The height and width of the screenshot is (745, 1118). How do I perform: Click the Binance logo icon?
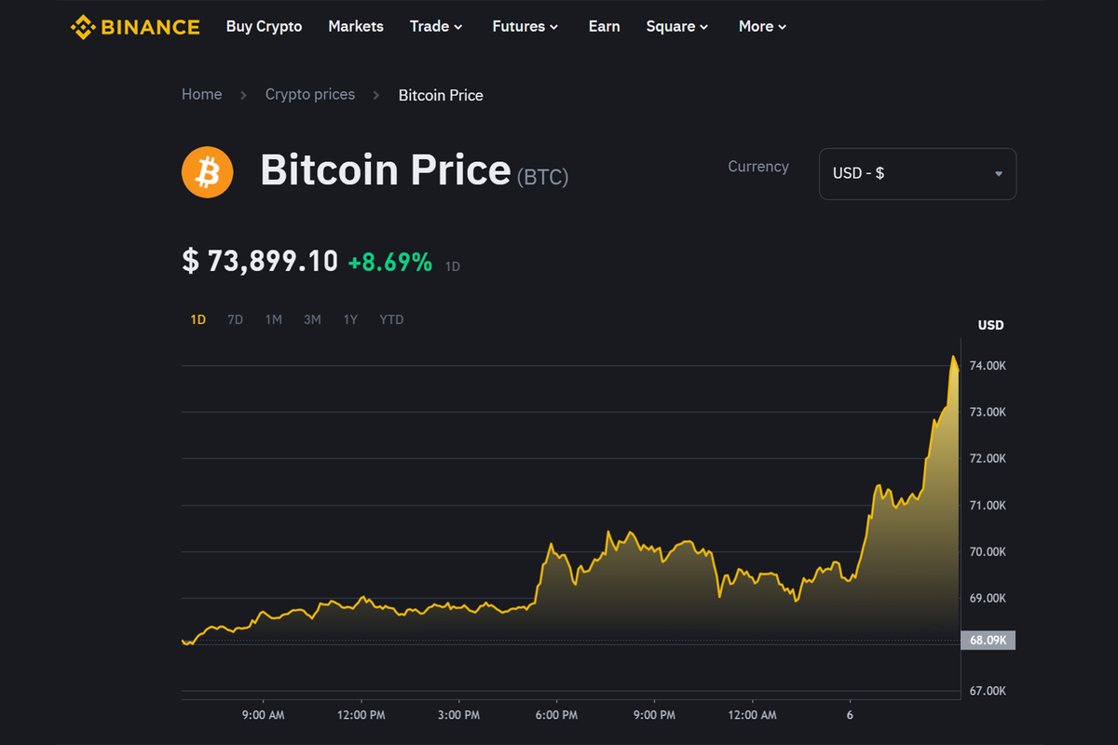coord(84,27)
